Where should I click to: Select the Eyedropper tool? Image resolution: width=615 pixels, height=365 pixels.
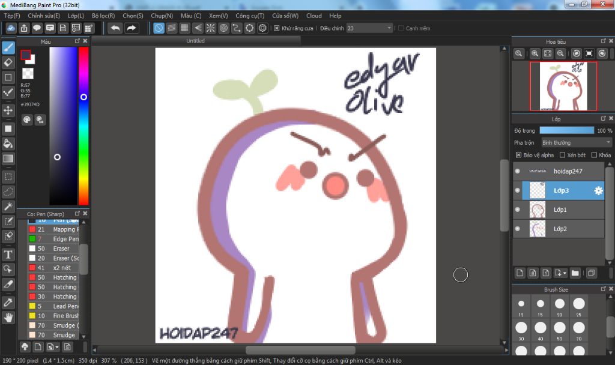(x=8, y=303)
